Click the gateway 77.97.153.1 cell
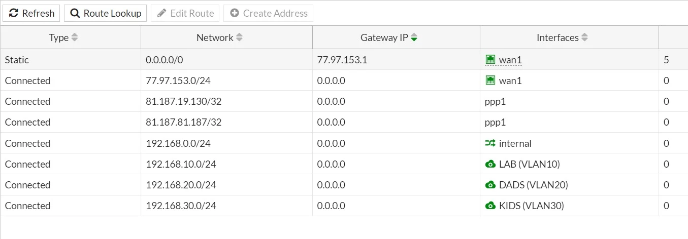This screenshot has height=239, width=688. (x=396, y=60)
